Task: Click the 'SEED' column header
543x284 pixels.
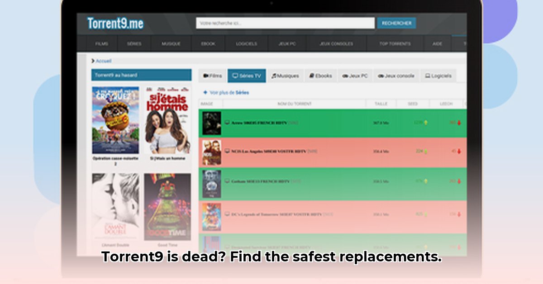Action: (x=413, y=104)
